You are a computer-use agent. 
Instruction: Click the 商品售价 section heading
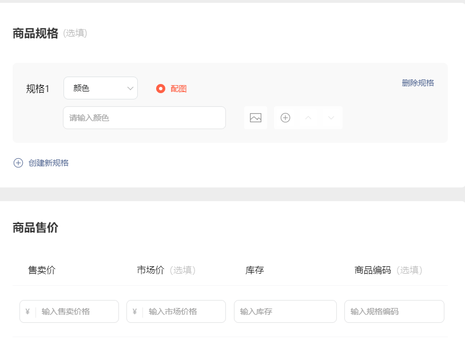[35, 228]
